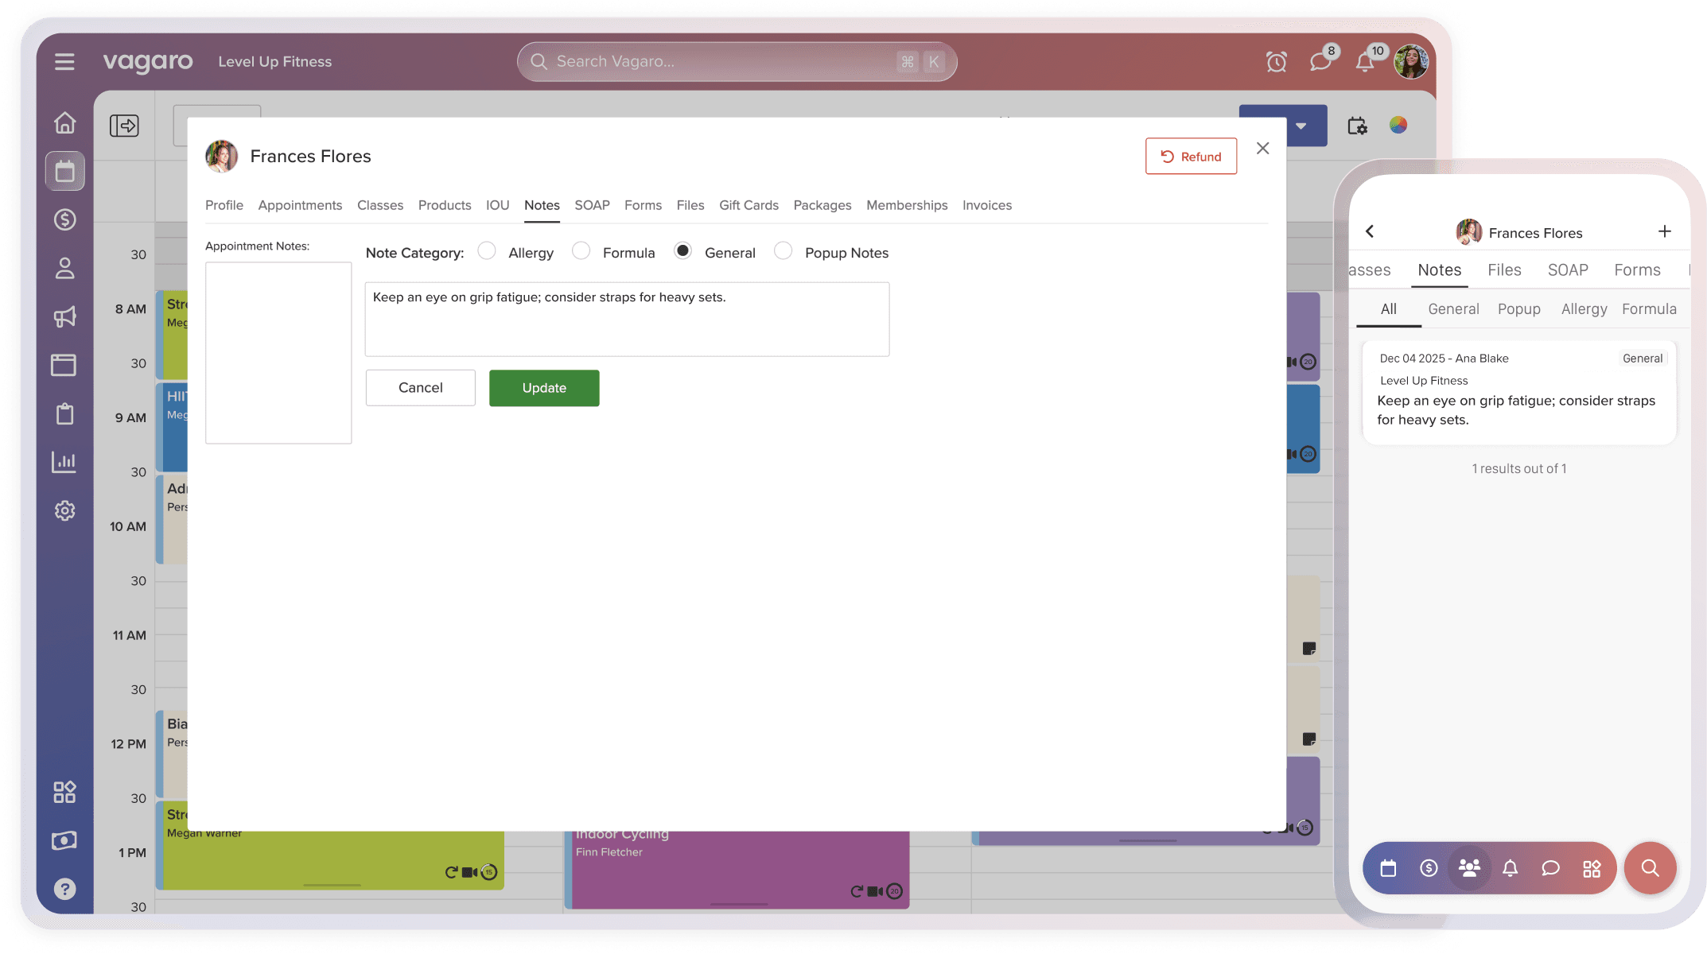1707x954 pixels.
Task: Add note with mobile plus icon
Action: point(1664,231)
